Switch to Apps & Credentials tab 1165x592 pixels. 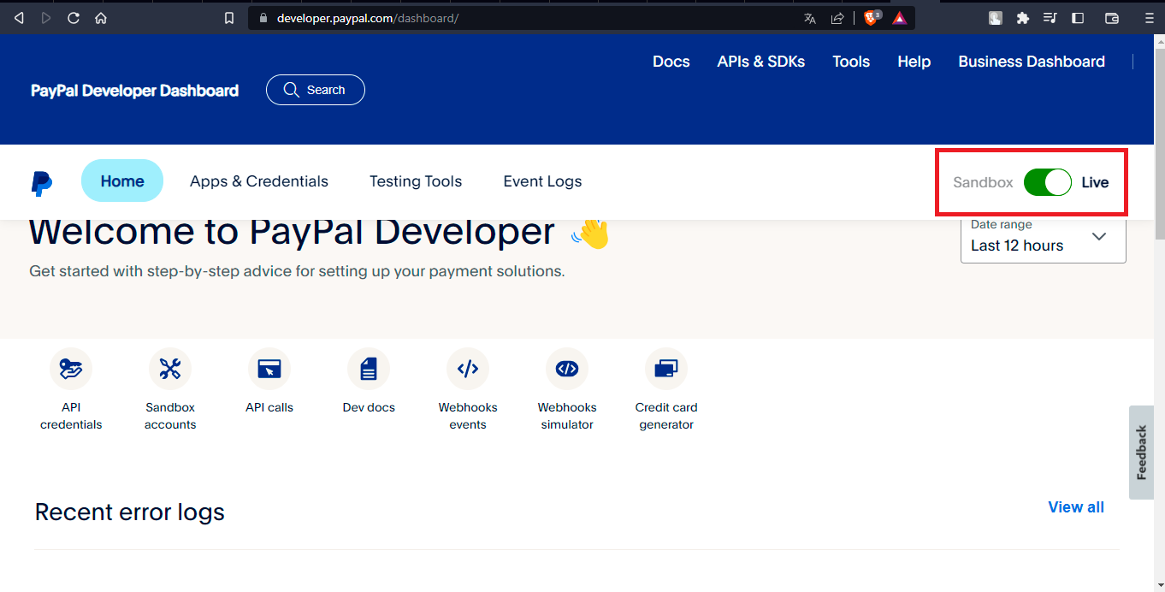259,181
